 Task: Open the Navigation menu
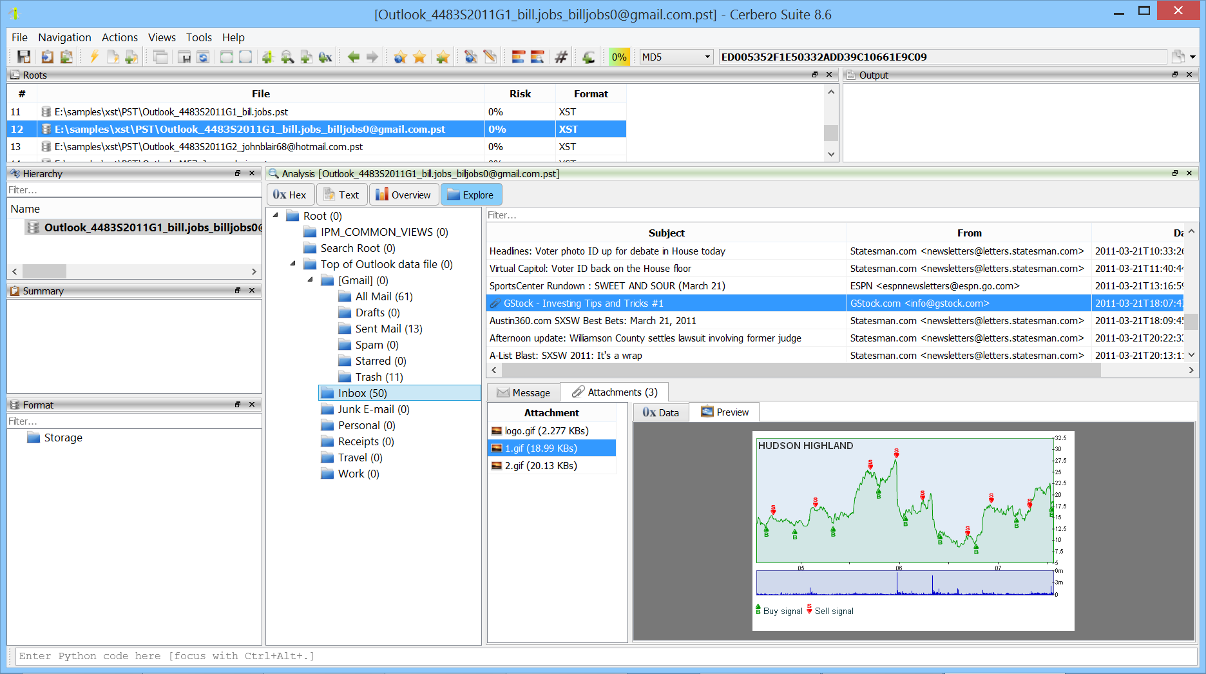coord(64,37)
